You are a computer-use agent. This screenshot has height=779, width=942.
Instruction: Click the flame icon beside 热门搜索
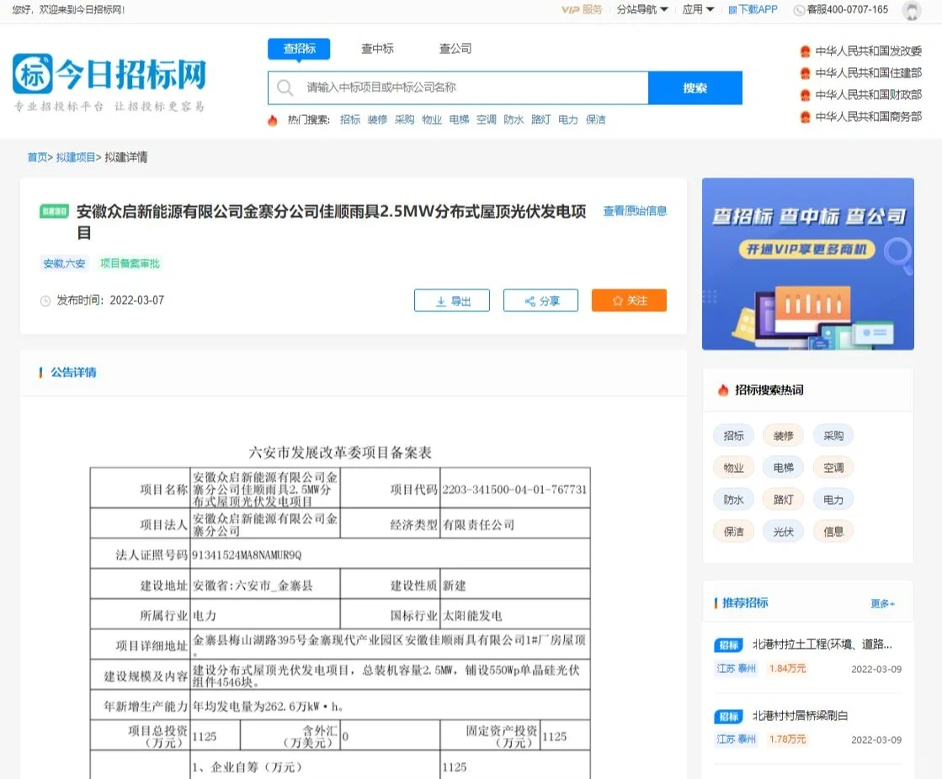[x=273, y=119]
